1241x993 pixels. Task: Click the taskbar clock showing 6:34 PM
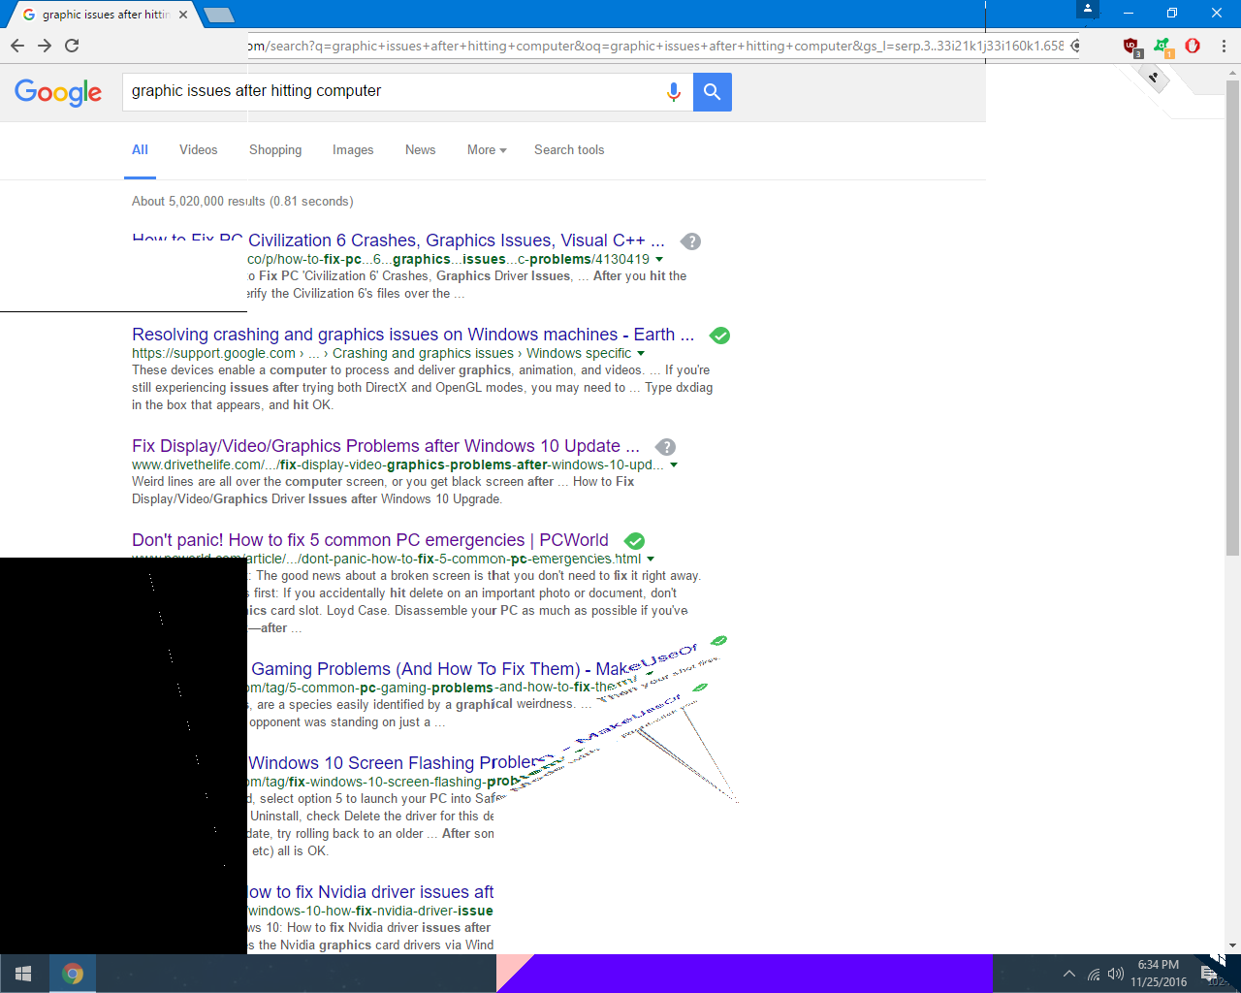click(1159, 974)
